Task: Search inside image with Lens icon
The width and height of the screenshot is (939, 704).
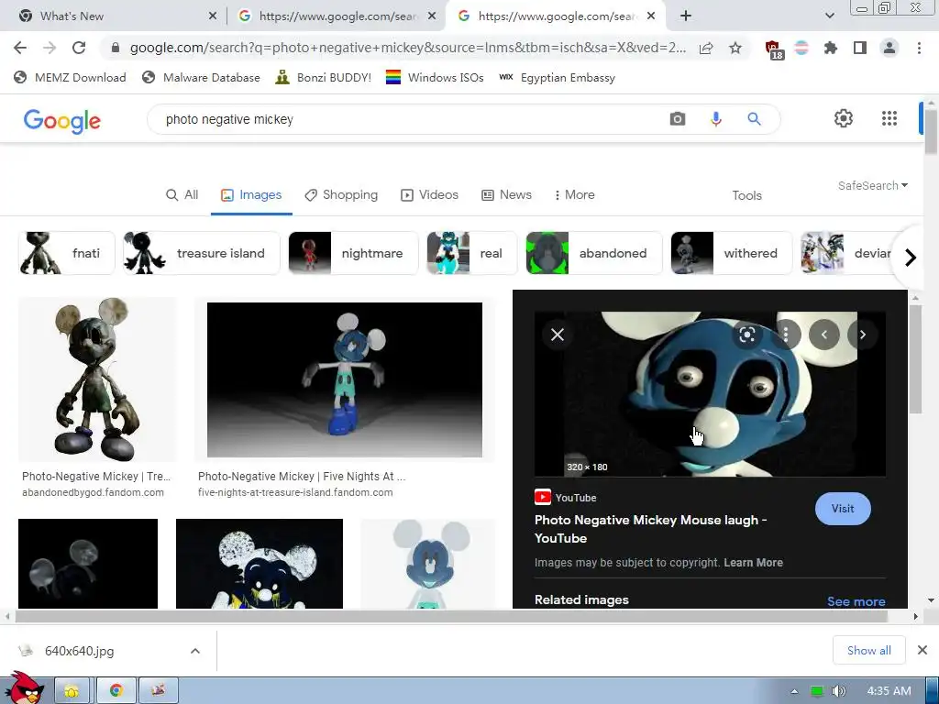Action: coord(746,335)
